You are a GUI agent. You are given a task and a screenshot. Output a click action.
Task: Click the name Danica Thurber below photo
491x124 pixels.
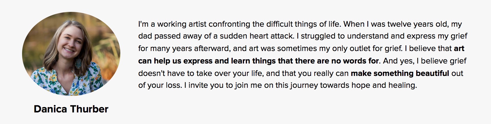71,109
